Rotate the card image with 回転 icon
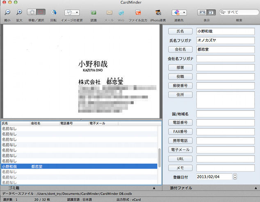 tap(54, 13)
